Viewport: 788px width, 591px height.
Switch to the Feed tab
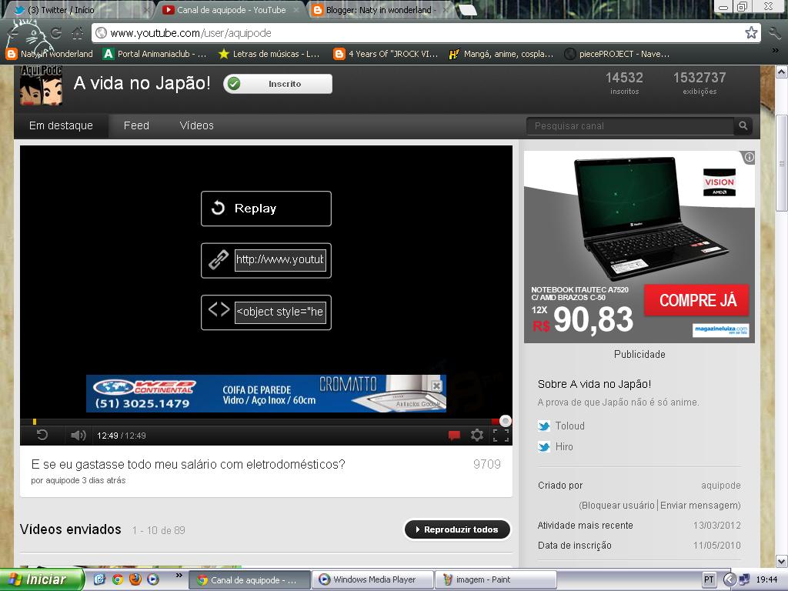(136, 125)
